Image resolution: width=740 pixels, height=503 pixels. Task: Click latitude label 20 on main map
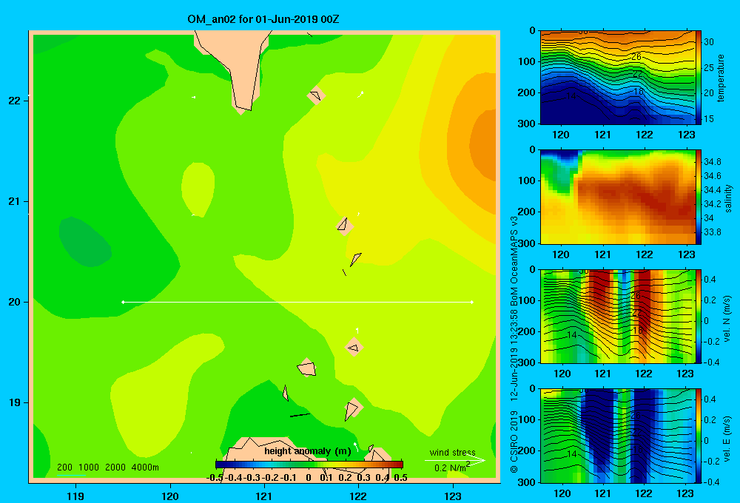[14, 302]
